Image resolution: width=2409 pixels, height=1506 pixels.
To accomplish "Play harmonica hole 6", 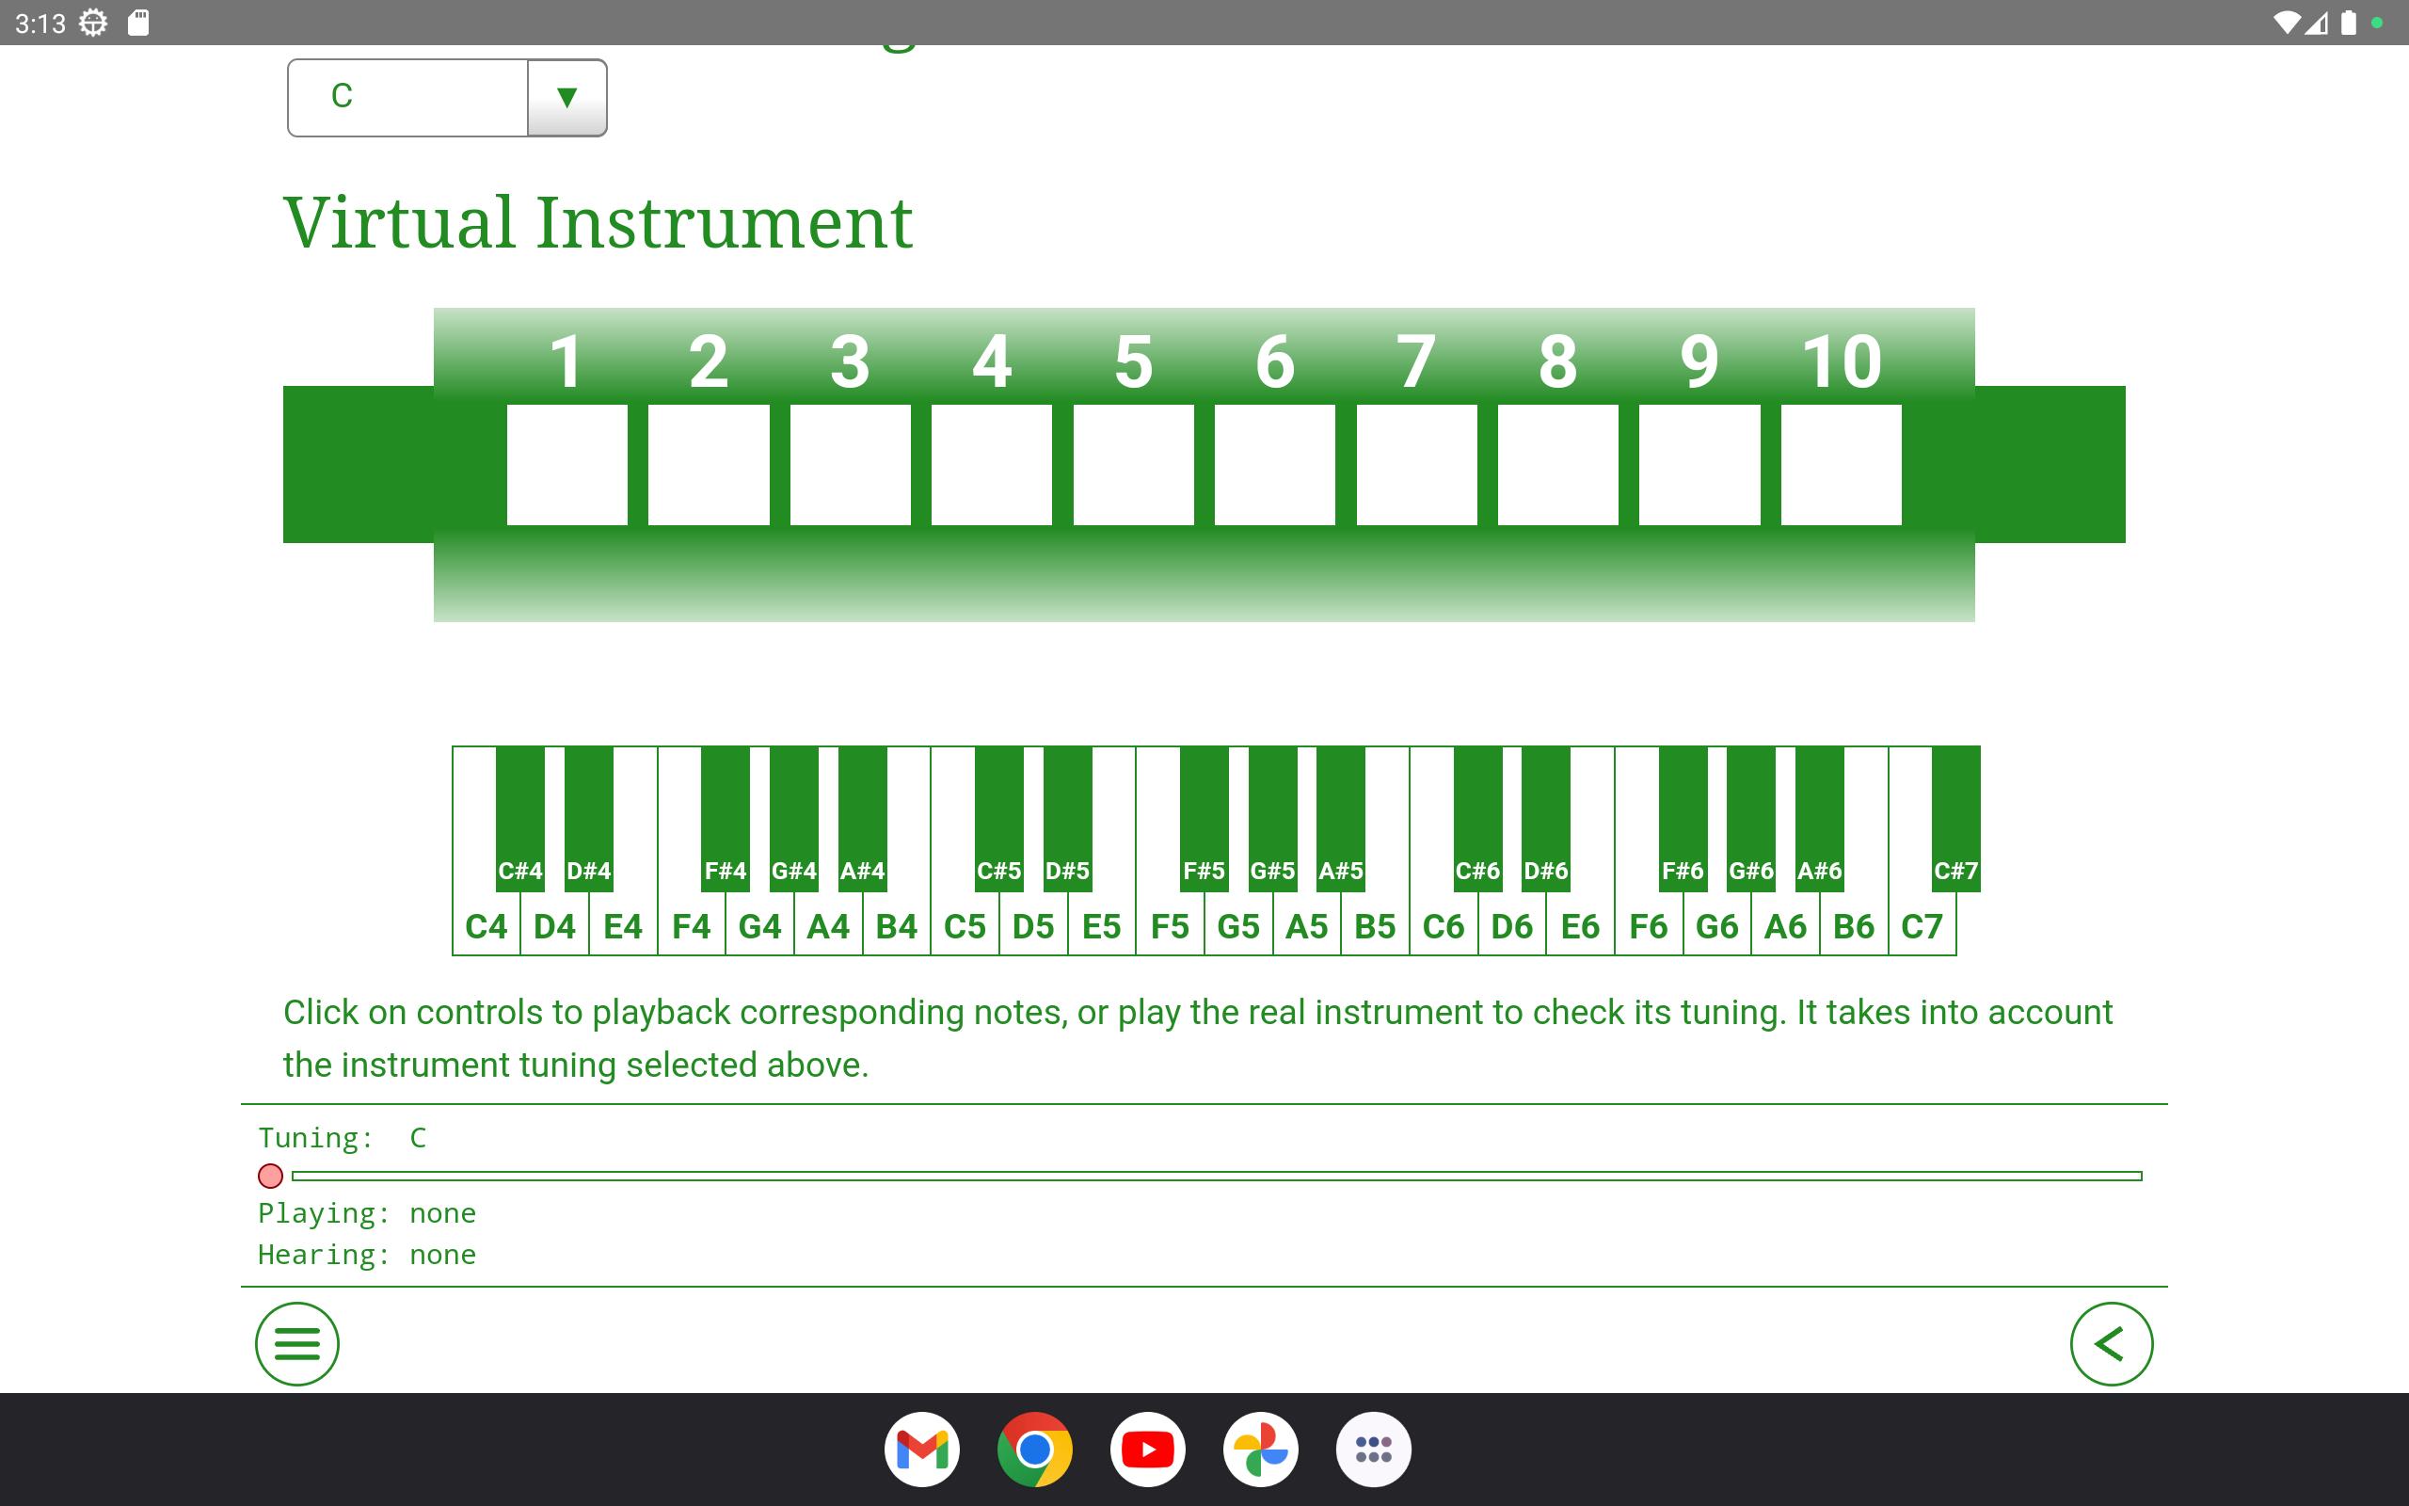I will pyautogui.click(x=1275, y=464).
